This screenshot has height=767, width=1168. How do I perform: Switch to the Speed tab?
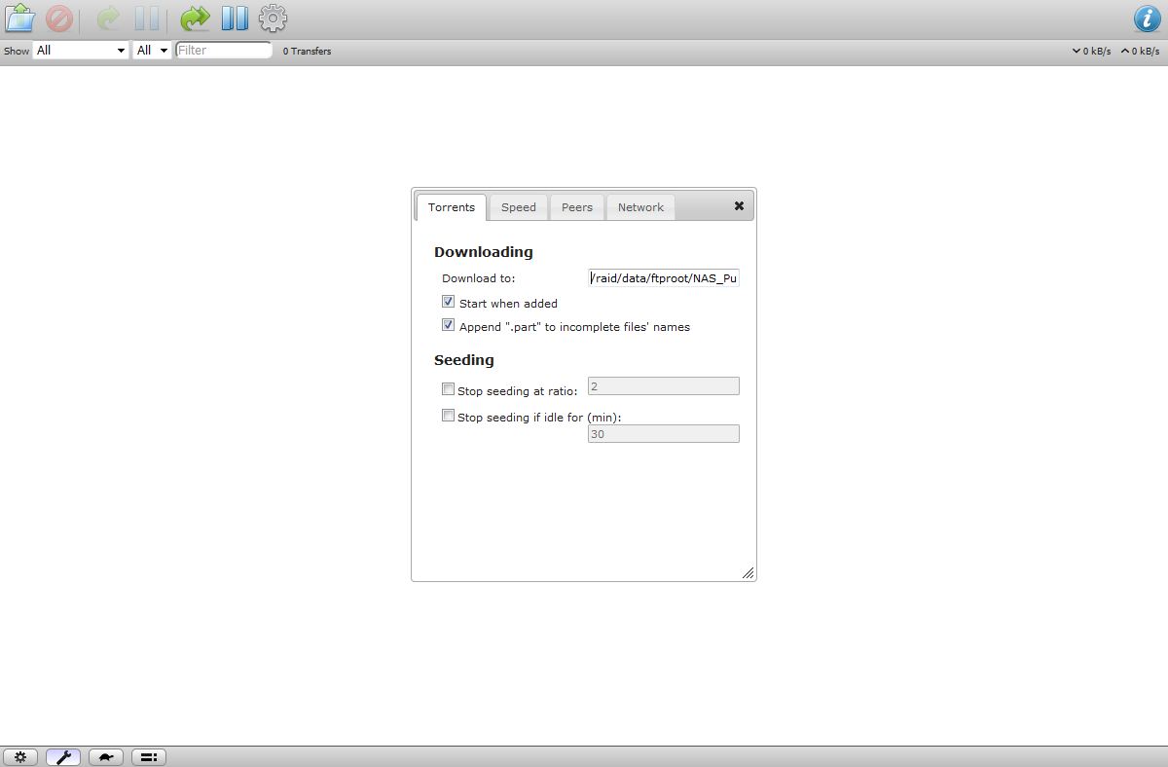[x=519, y=207]
